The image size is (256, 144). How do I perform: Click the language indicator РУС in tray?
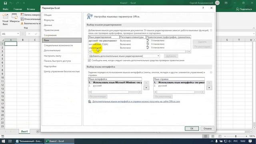(236, 141)
